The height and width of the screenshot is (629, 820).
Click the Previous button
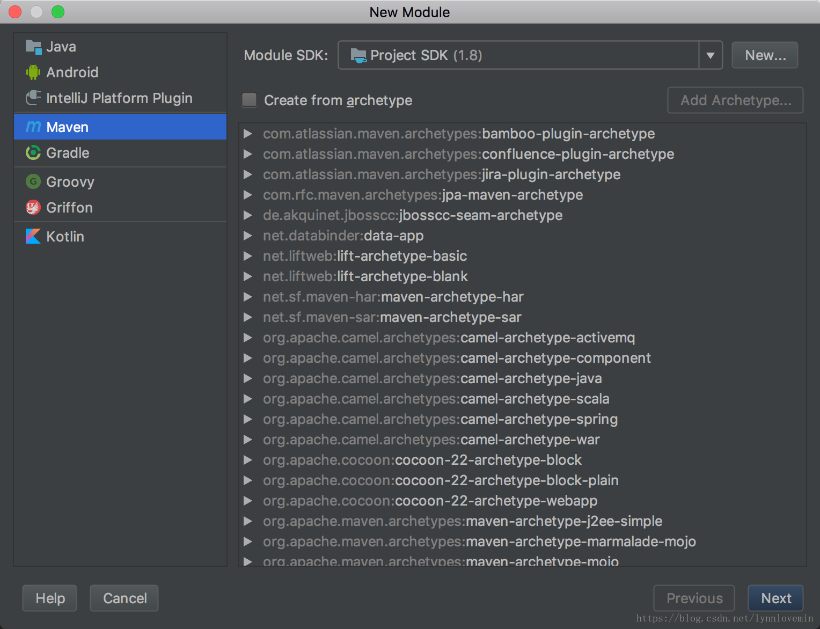coord(694,598)
